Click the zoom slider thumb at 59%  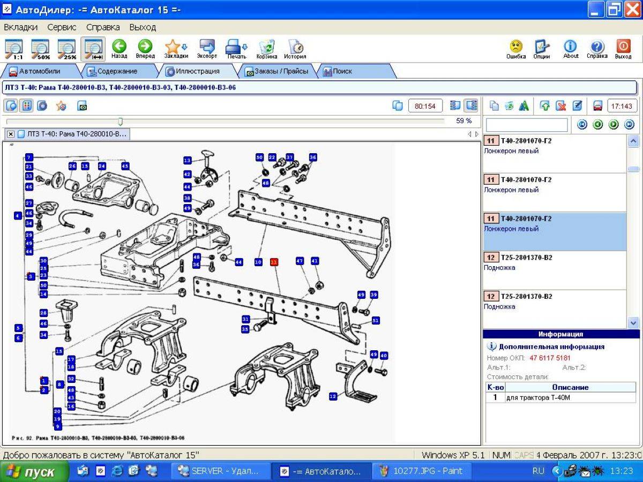[x=120, y=122]
